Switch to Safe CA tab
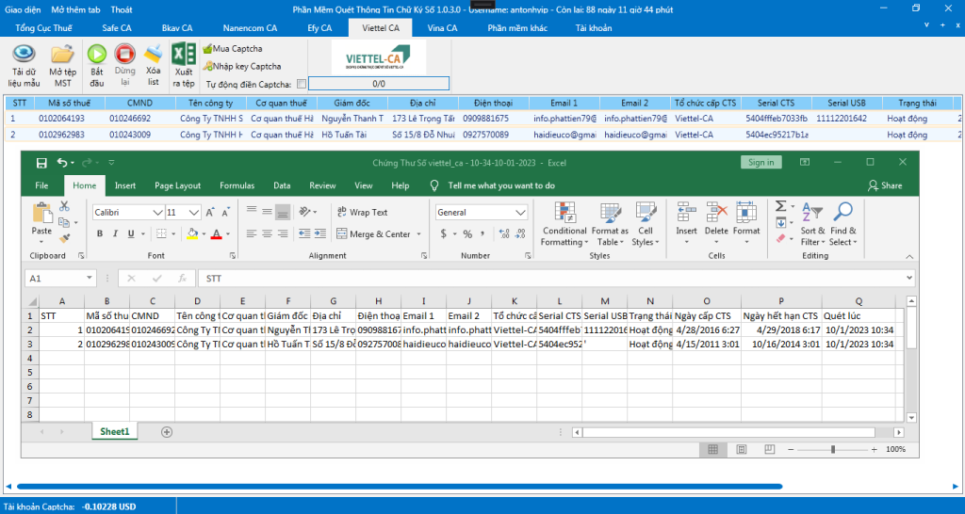 (116, 28)
